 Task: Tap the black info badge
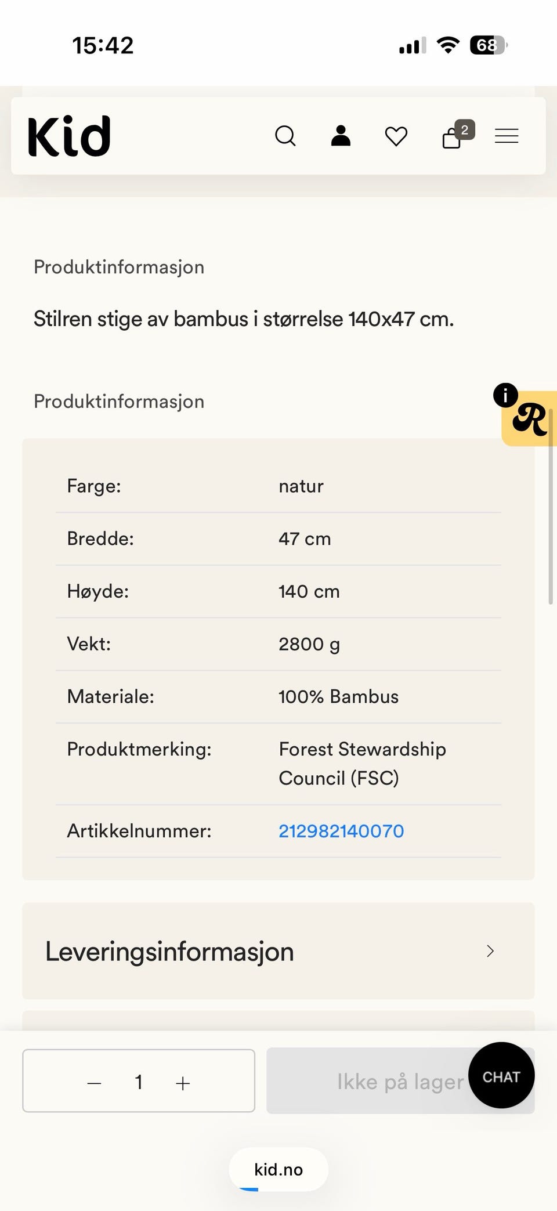505,395
